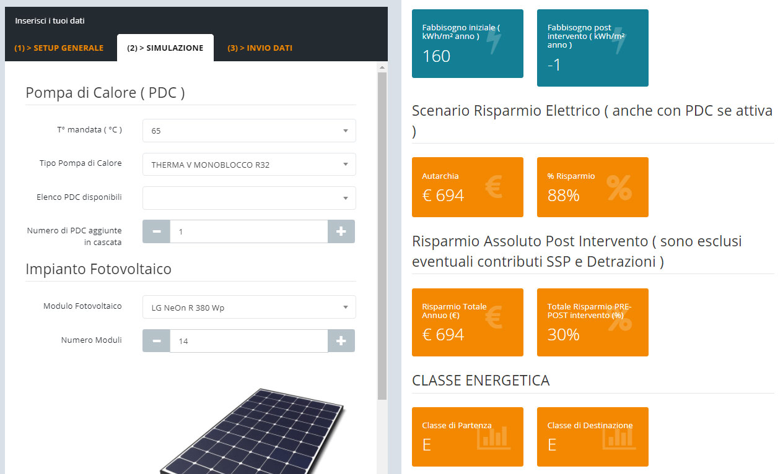
Task: Switch to the SETUP GENERALE tab
Action: click(x=59, y=47)
